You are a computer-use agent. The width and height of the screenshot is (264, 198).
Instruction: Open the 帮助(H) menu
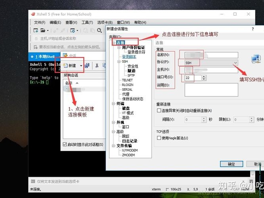140,22
